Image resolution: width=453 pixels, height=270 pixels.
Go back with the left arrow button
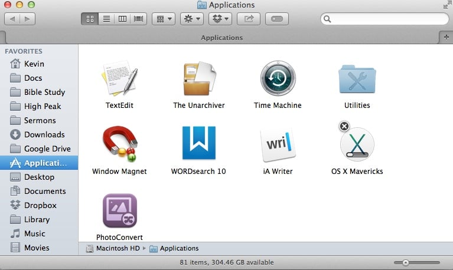12,19
